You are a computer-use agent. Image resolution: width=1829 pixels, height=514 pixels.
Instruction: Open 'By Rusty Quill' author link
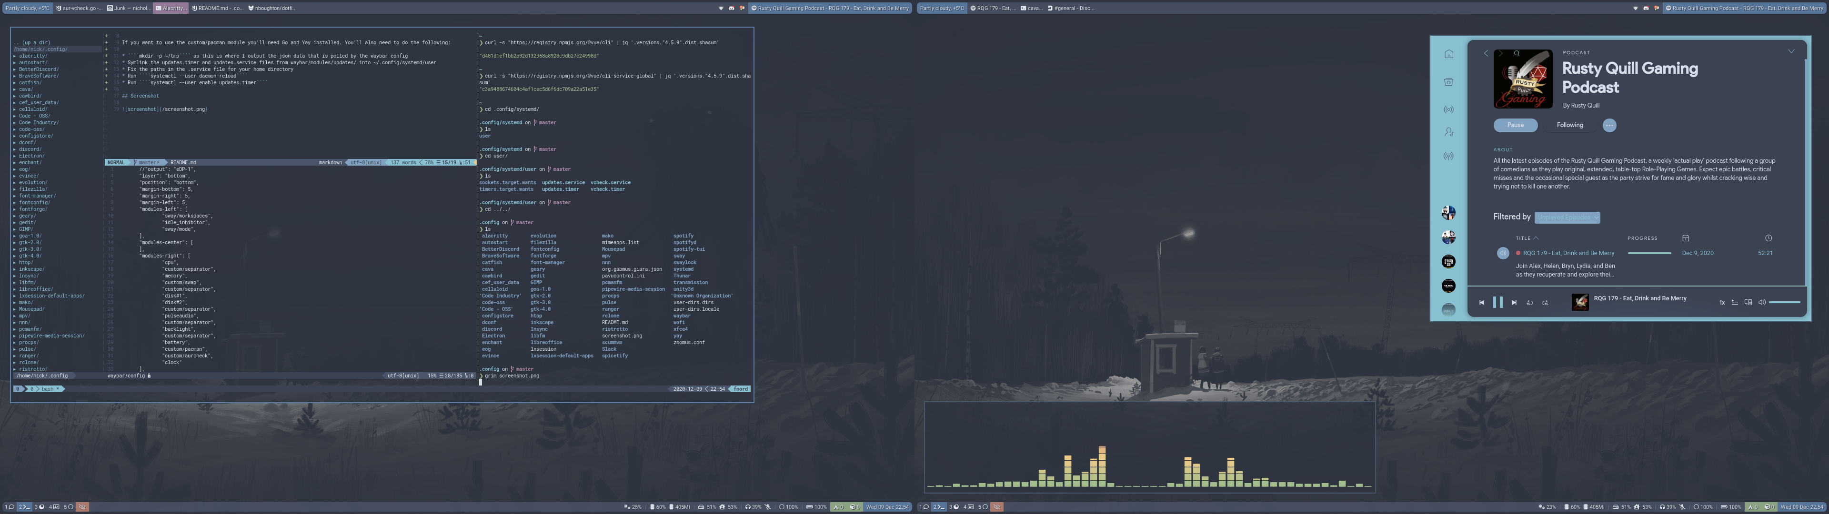(1580, 105)
